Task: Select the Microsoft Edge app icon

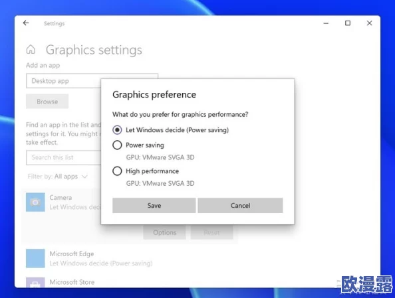Action: click(35, 258)
